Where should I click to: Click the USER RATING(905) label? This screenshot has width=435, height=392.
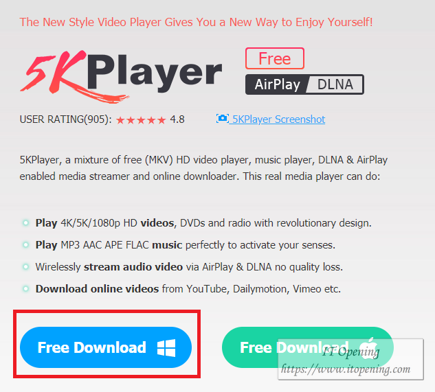tap(65, 119)
